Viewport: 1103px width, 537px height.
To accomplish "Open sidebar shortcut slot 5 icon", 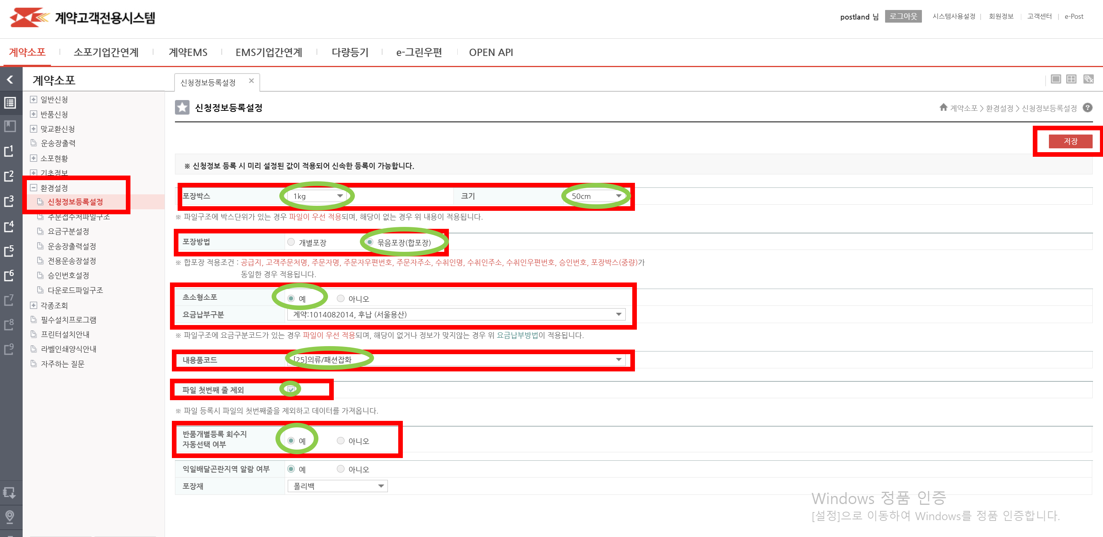I will (10, 251).
